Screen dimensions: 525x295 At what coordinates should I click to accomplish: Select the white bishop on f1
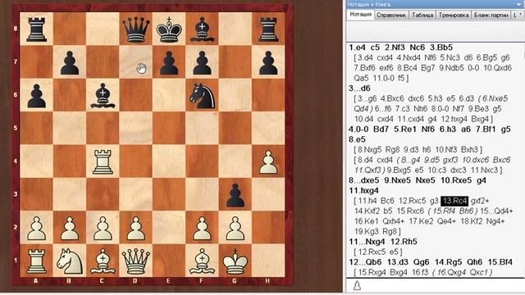202,261
